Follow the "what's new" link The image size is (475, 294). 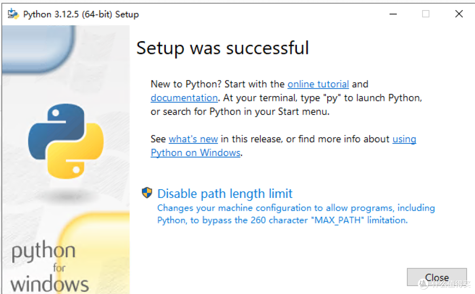click(193, 139)
